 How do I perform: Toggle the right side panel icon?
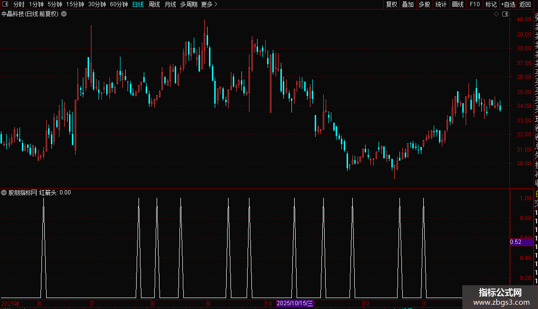[x=505, y=14]
